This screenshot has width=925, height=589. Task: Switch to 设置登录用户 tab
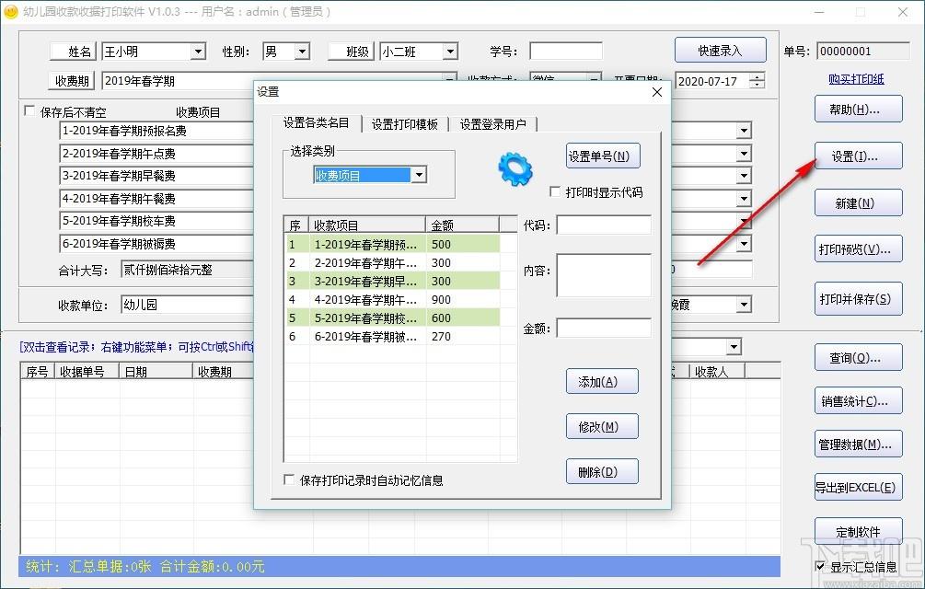coord(492,124)
